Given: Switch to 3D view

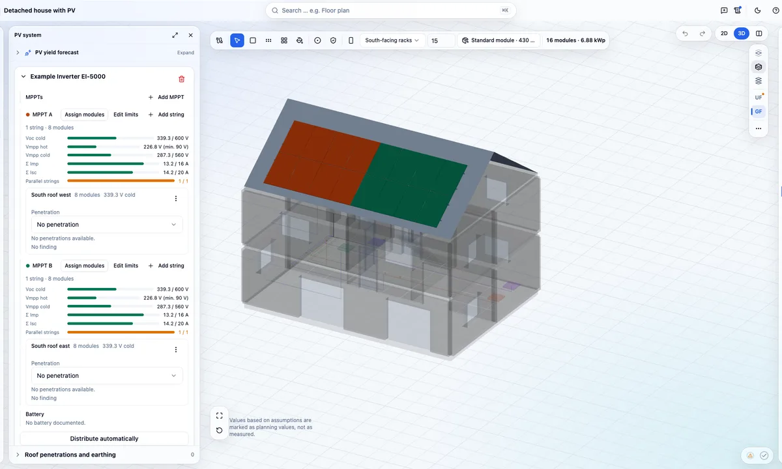Looking at the screenshot, I should coord(741,33).
